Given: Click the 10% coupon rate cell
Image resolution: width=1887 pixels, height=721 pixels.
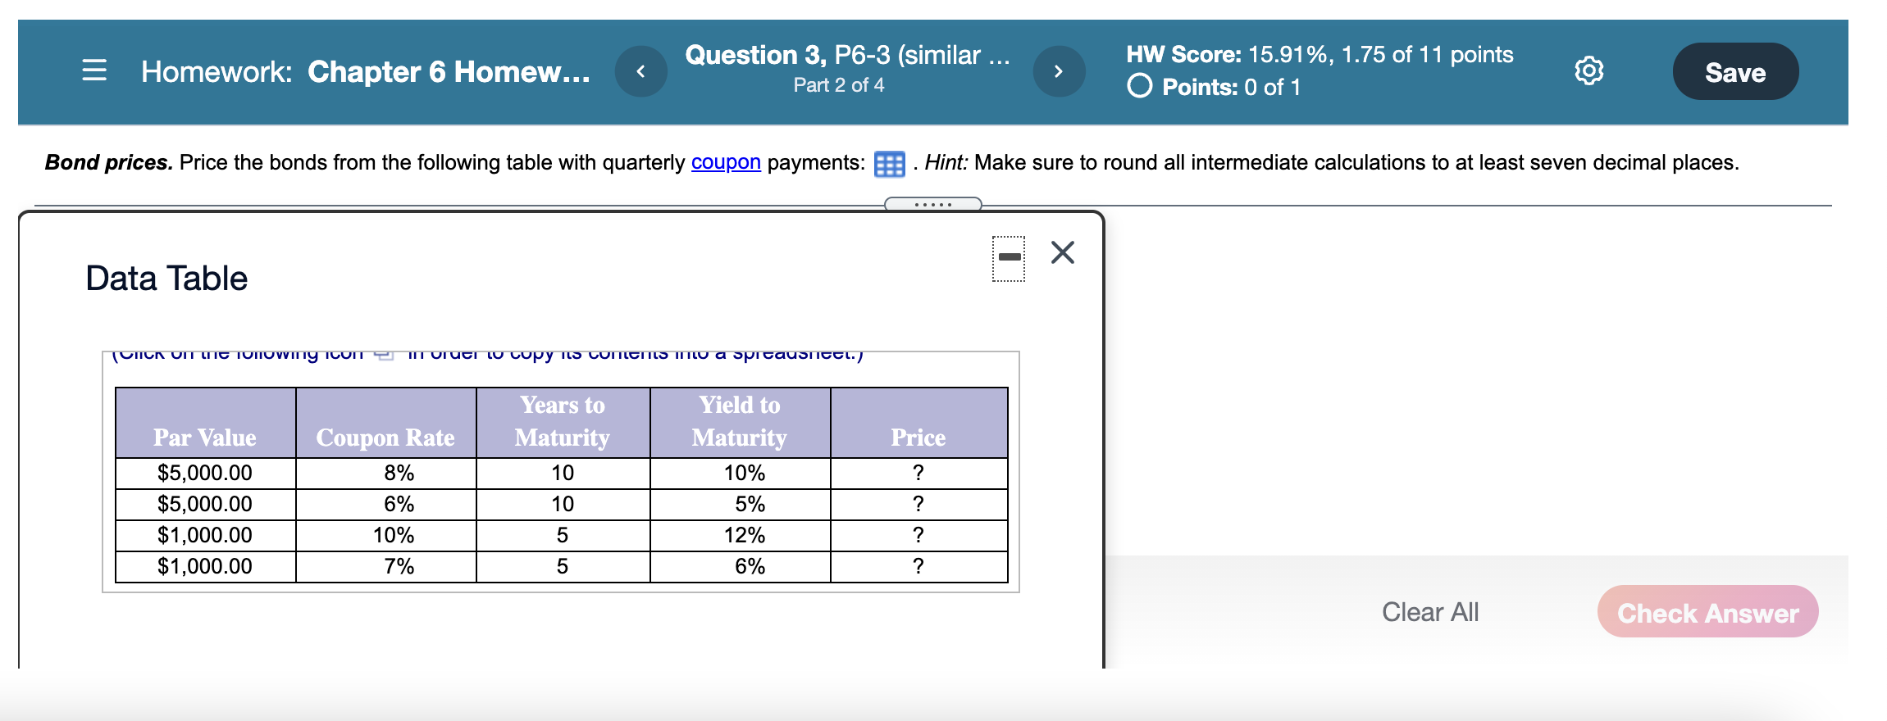Looking at the screenshot, I should click(385, 535).
